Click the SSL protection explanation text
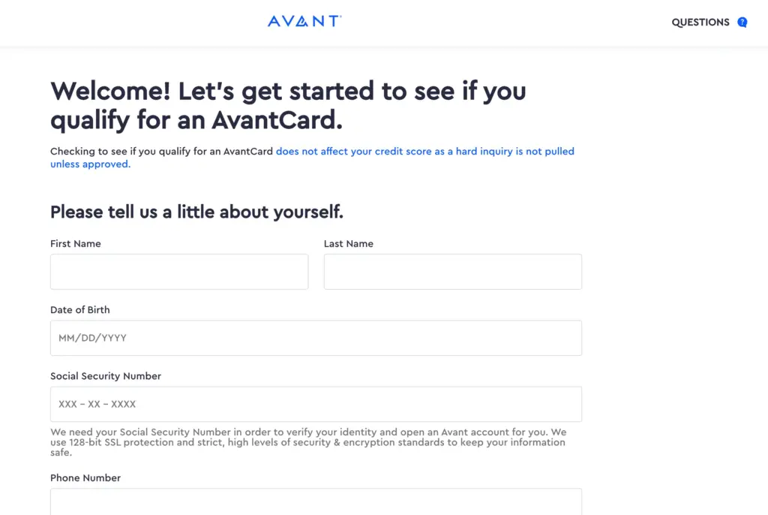 (307, 442)
